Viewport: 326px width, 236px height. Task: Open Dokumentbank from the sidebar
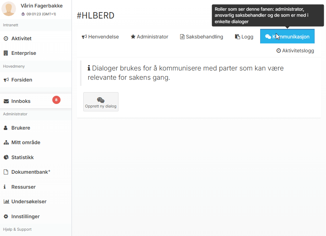click(30, 172)
